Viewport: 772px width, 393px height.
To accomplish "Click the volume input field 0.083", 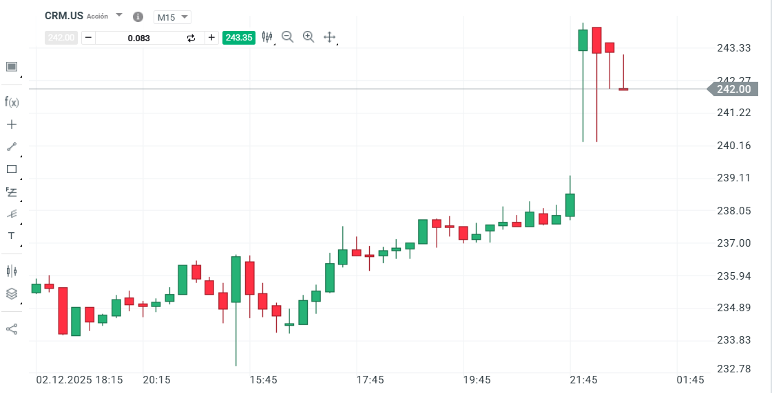I will click(139, 38).
